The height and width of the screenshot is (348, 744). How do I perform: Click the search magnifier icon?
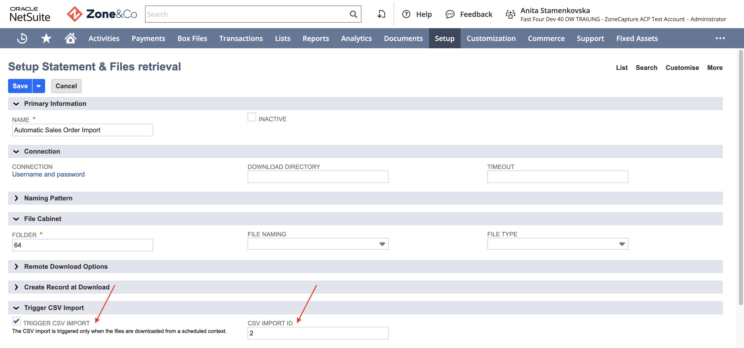point(353,14)
